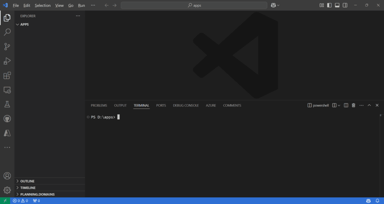Open the Copilot chat icon in title bar

point(273,5)
